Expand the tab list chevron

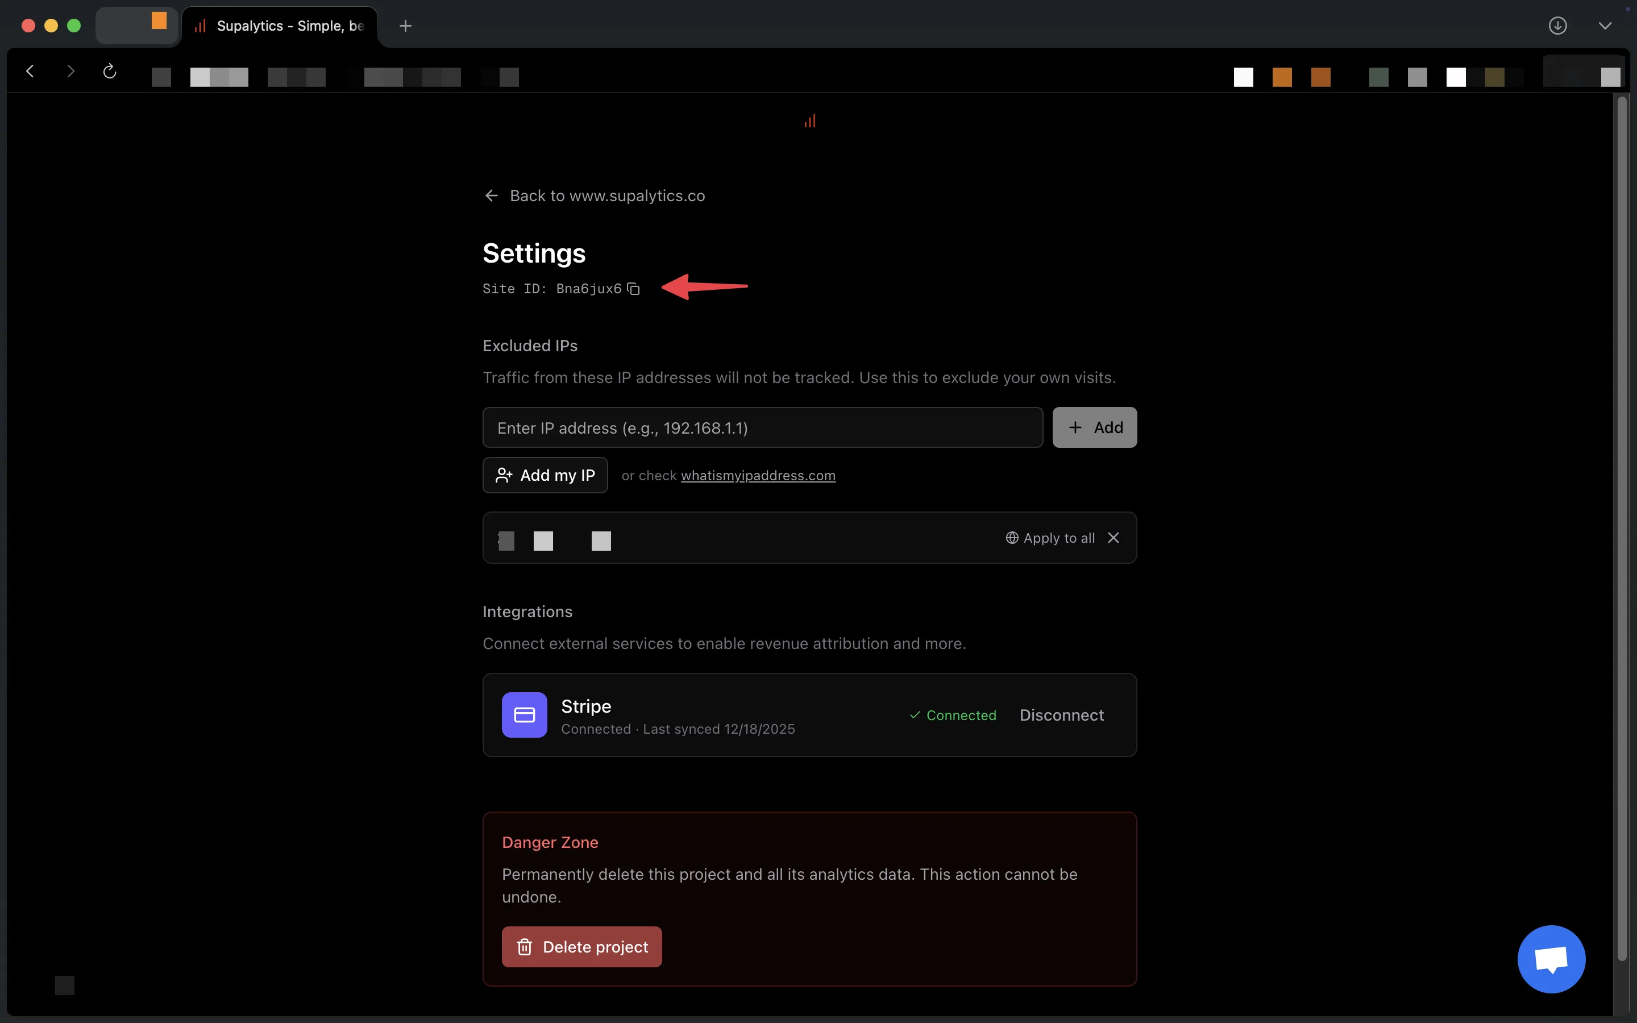pyautogui.click(x=1605, y=26)
